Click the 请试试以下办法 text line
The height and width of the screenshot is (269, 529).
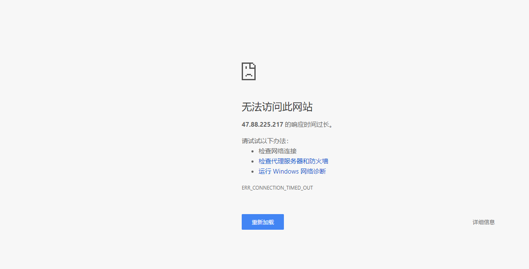point(265,141)
